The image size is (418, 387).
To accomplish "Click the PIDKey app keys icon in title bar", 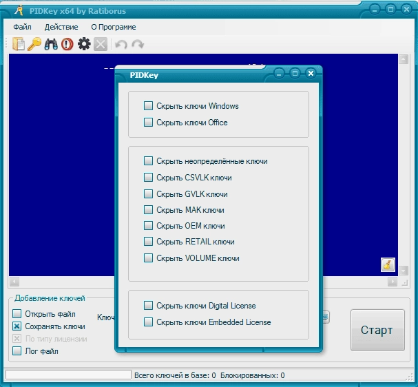I will pyautogui.click(x=19, y=10).
